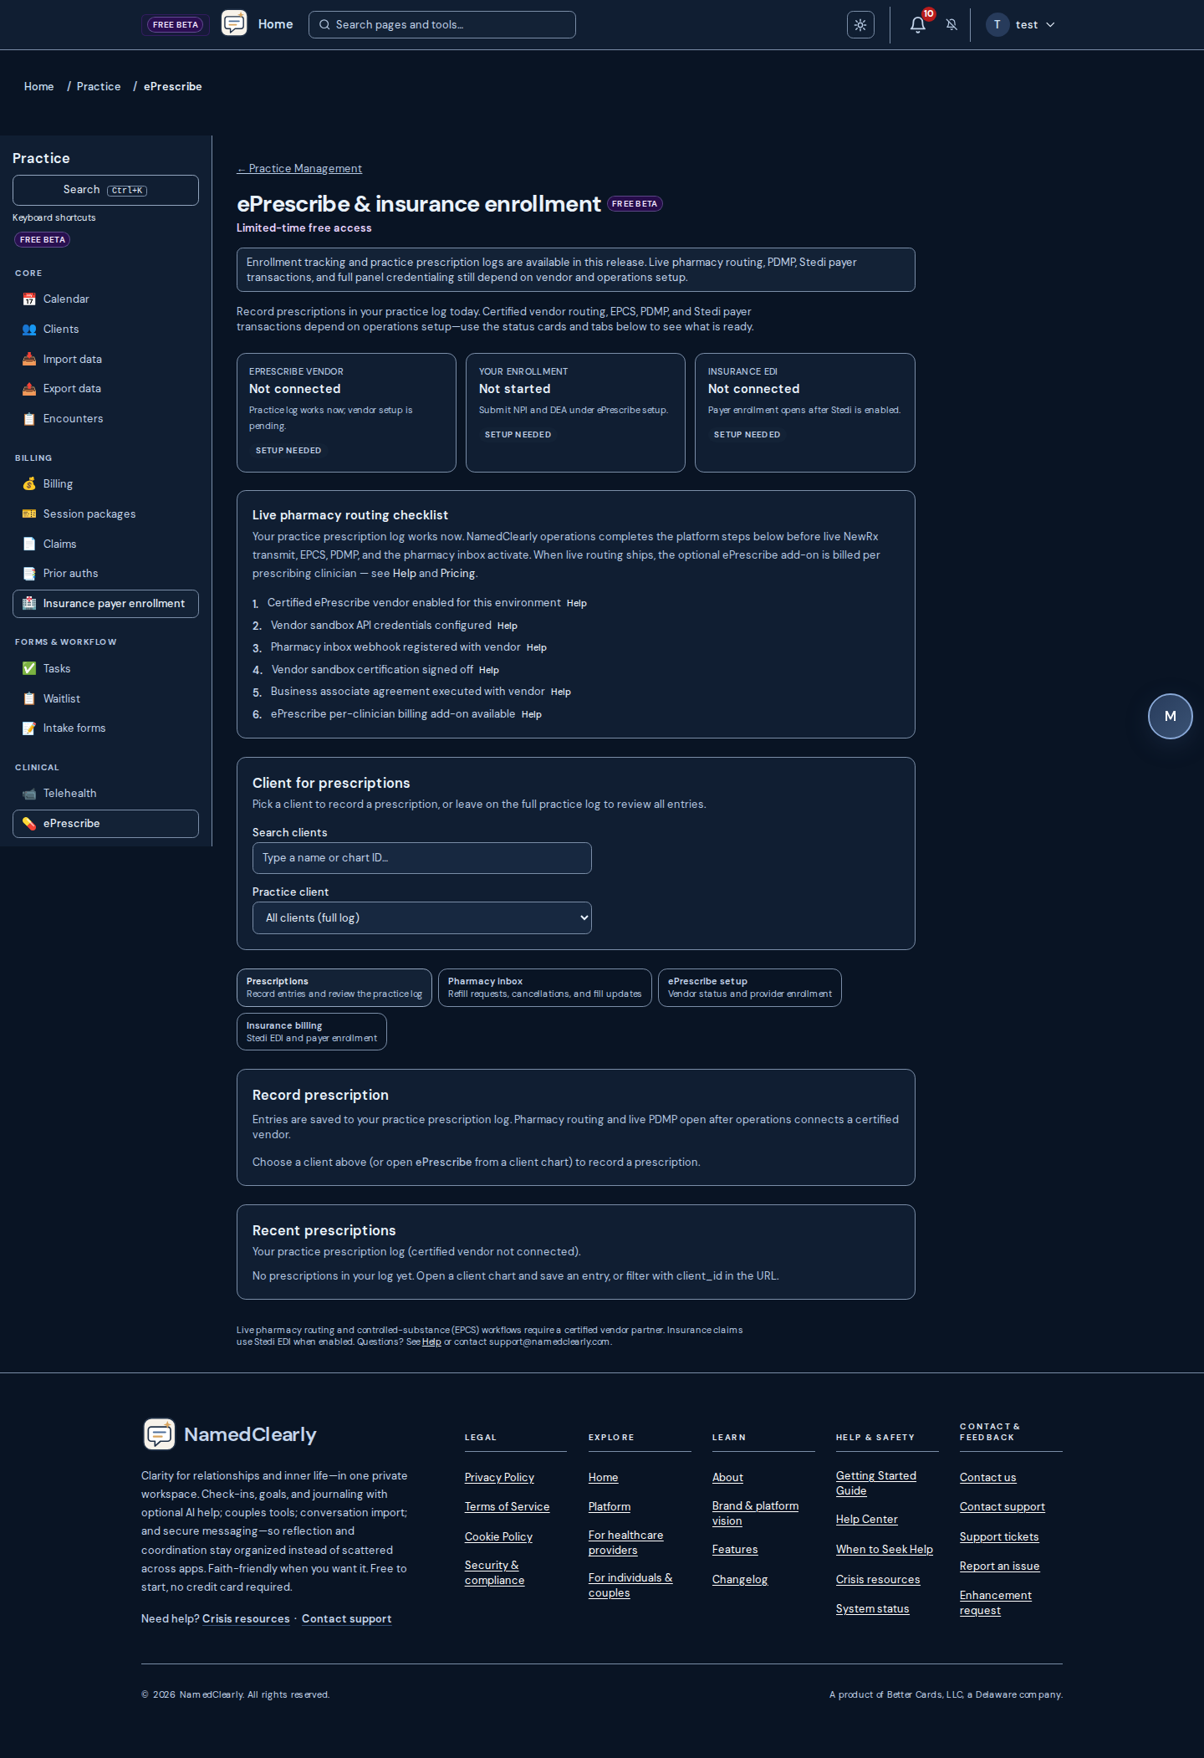The height and width of the screenshot is (1758, 1204).
Task: Expand the Practice client dropdown
Action: 422,918
